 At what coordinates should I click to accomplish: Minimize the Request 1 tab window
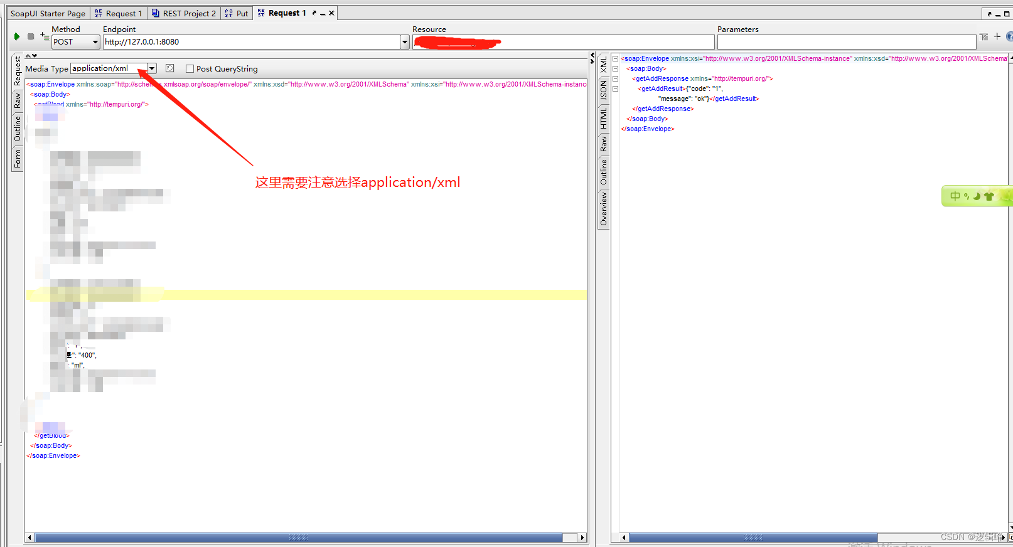click(323, 13)
